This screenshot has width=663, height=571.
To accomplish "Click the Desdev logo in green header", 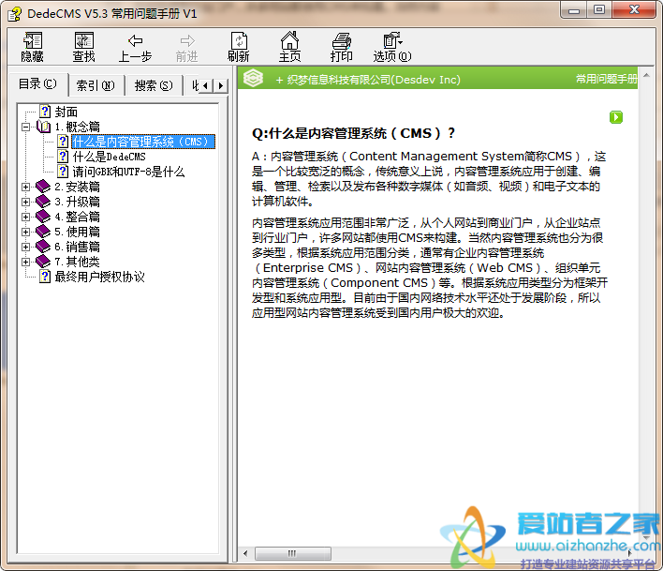I will coord(253,79).
